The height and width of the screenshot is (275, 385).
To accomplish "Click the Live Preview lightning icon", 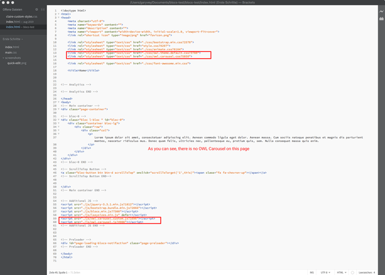I will (x=381, y=11).
